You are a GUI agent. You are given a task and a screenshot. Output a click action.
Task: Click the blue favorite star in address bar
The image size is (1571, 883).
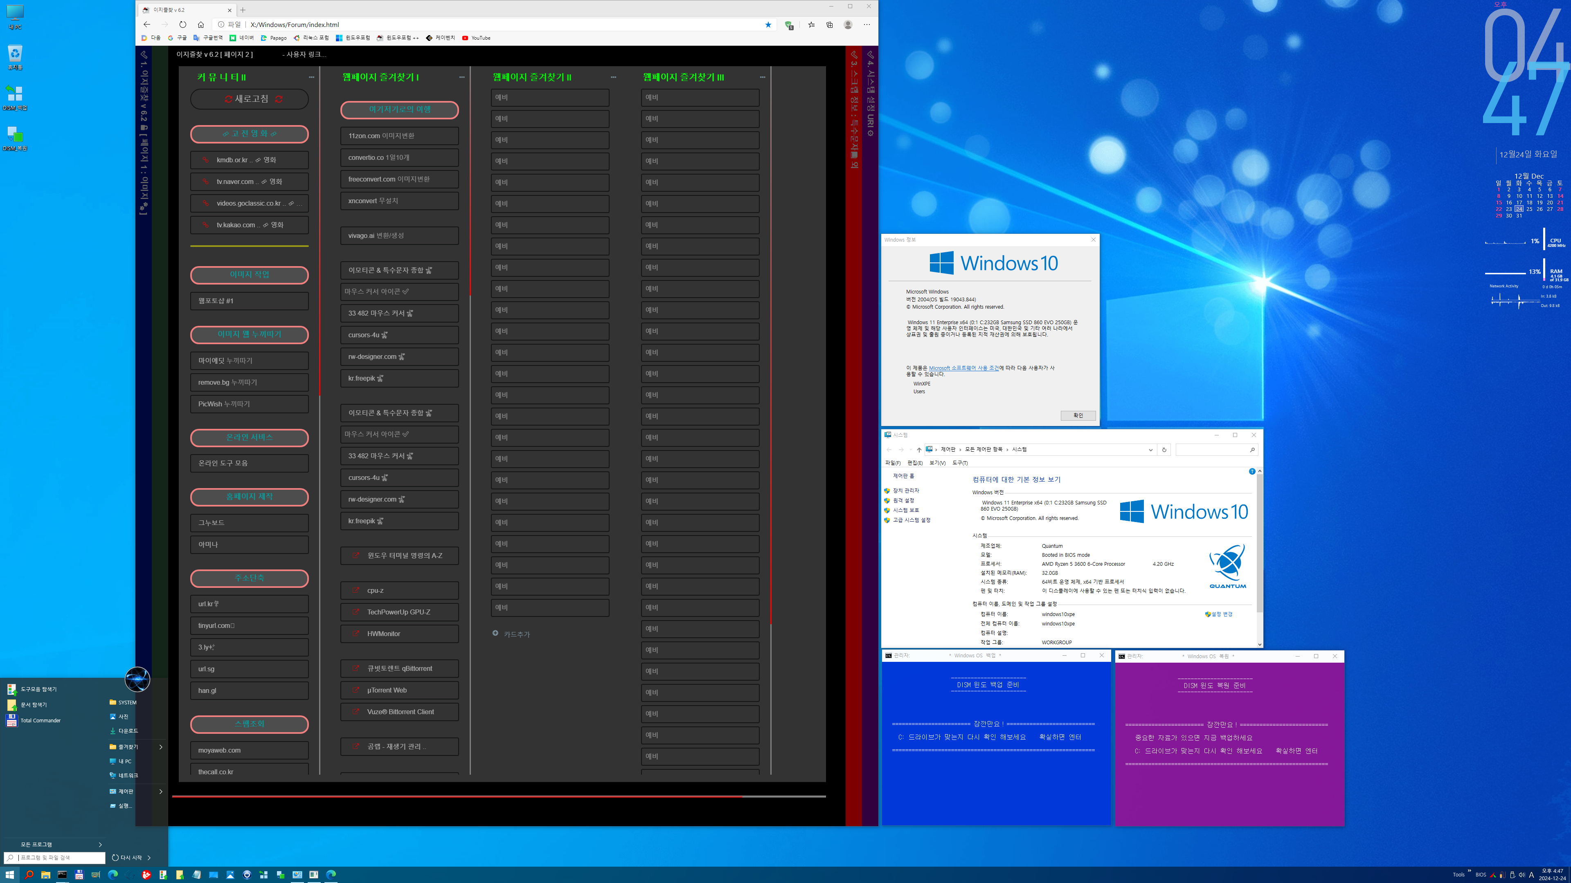tap(768, 25)
